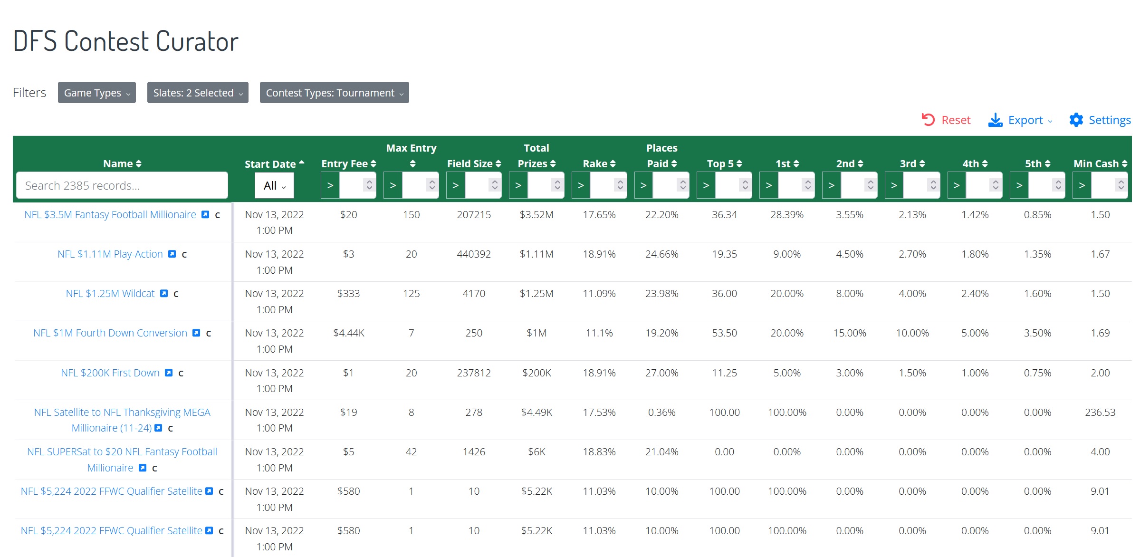The height and width of the screenshot is (557, 1140).
Task: Change Entry Fee comparison operator
Action: (x=330, y=185)
